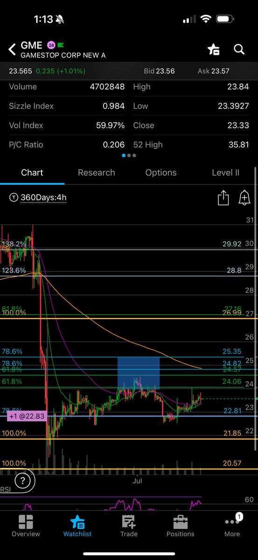Viewport: 258px width, 560px height.
Task: Tap the Jul date axis label
Action: click(x=137, y=480)
